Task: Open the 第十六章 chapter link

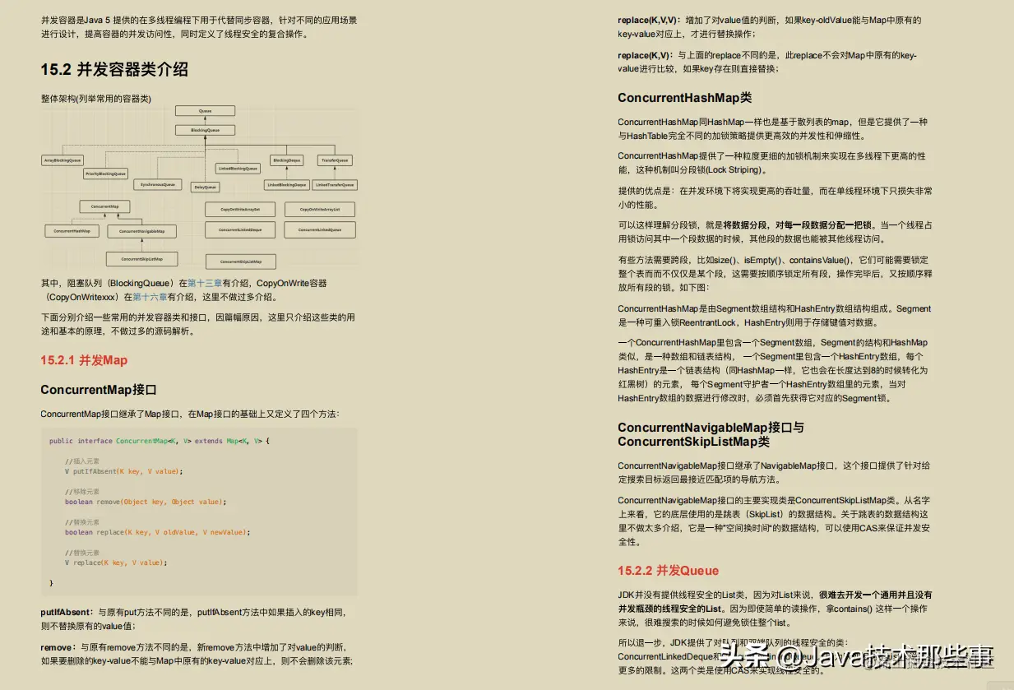Action: tap(149, 298)
